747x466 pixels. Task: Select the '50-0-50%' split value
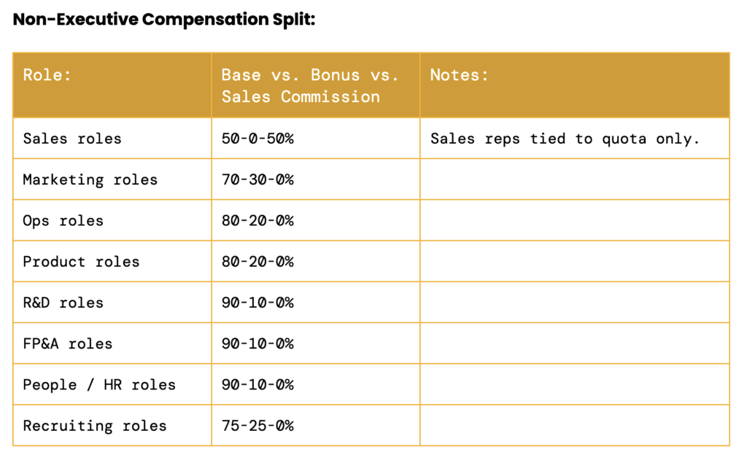point(258,139)
